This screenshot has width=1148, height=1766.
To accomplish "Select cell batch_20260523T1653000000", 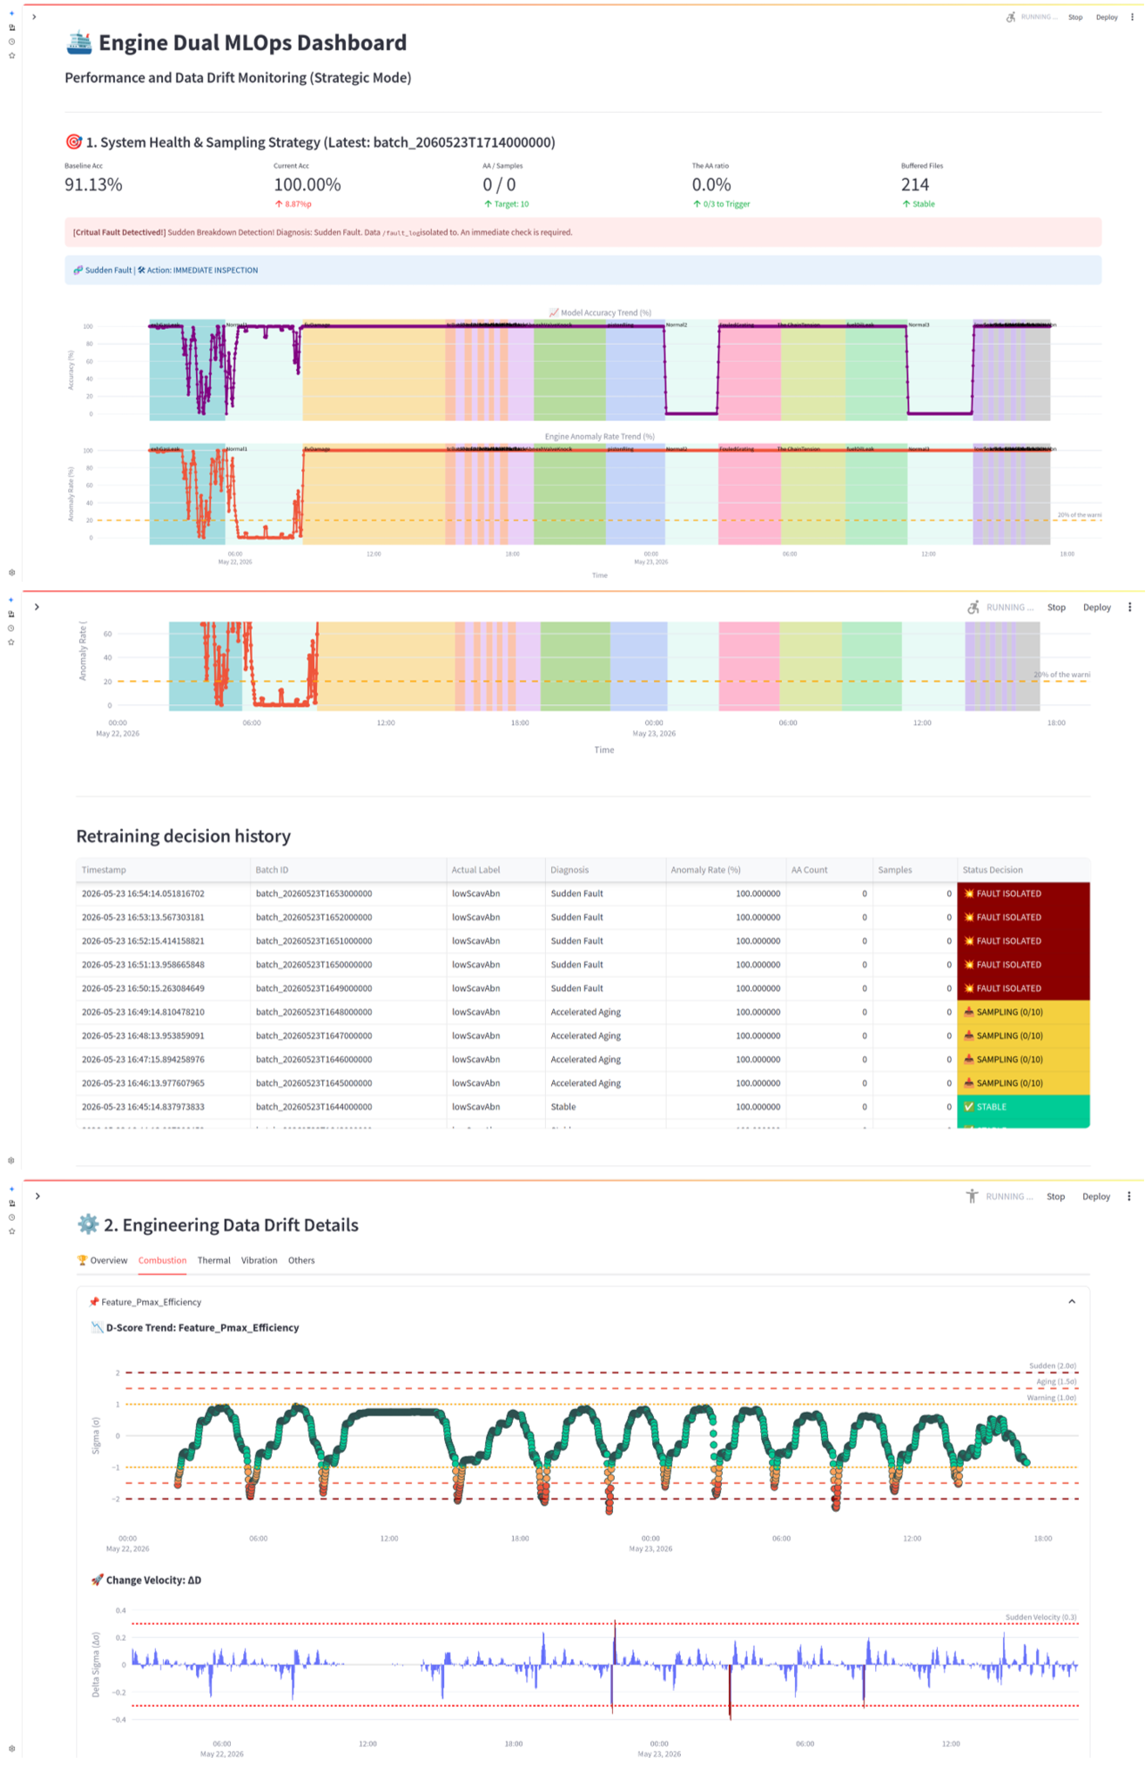I will point(349,894).
